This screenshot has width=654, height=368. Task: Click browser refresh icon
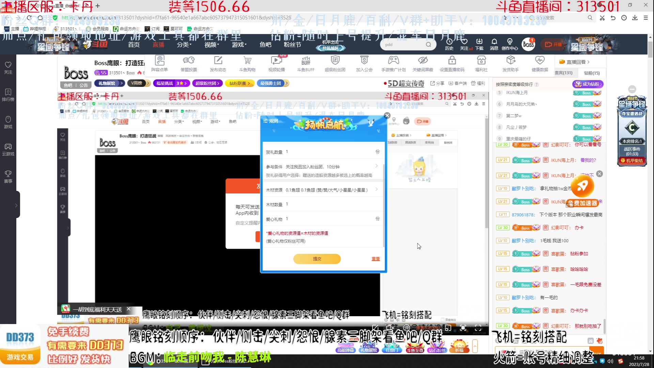pos(29,18)
